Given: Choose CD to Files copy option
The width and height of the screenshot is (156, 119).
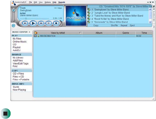Looking at the screenshot, I should (x=18, y=74).
